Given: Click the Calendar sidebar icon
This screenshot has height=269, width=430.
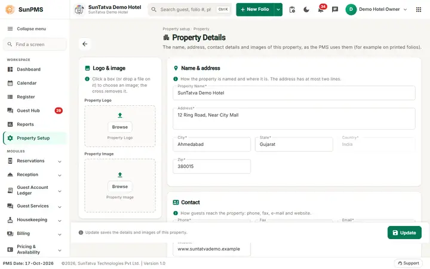Looking at the screenshot, I should (x=10, y=83).
